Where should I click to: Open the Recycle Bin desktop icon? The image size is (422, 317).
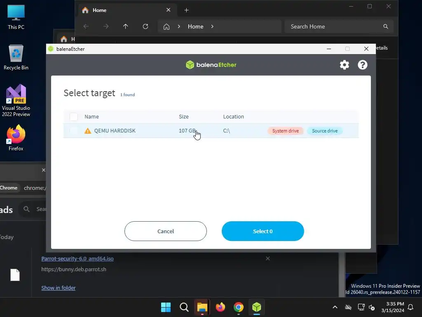pos(16,57)
